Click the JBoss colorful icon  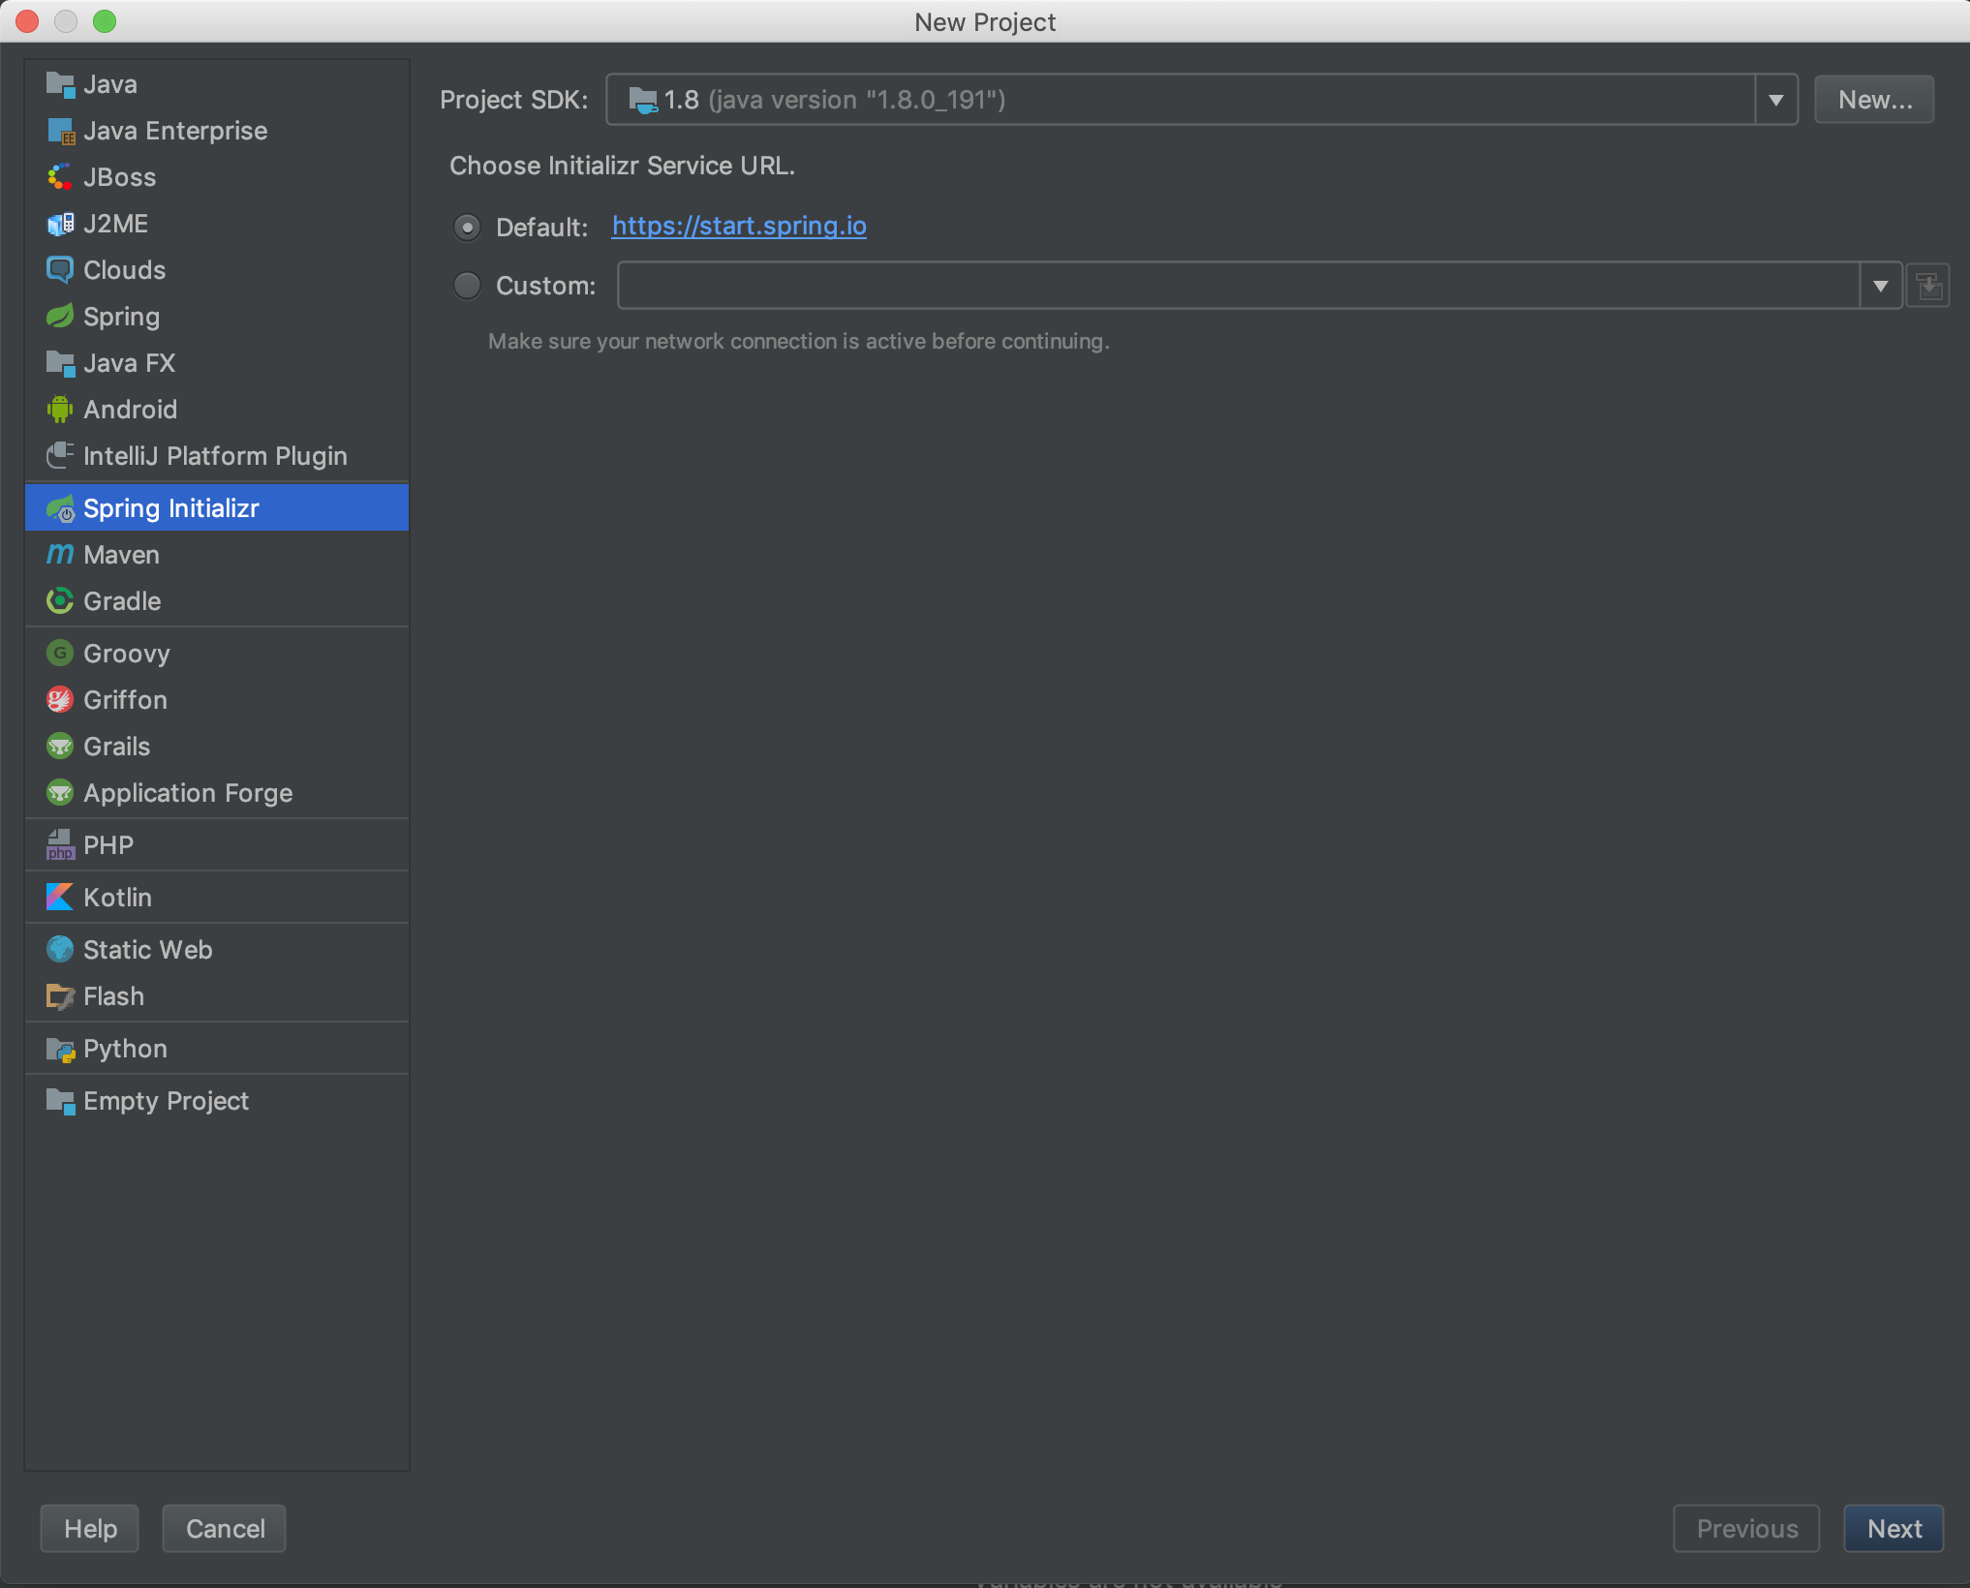(x=60, y=177)
